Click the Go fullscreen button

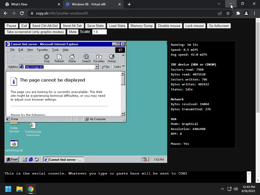219,26
